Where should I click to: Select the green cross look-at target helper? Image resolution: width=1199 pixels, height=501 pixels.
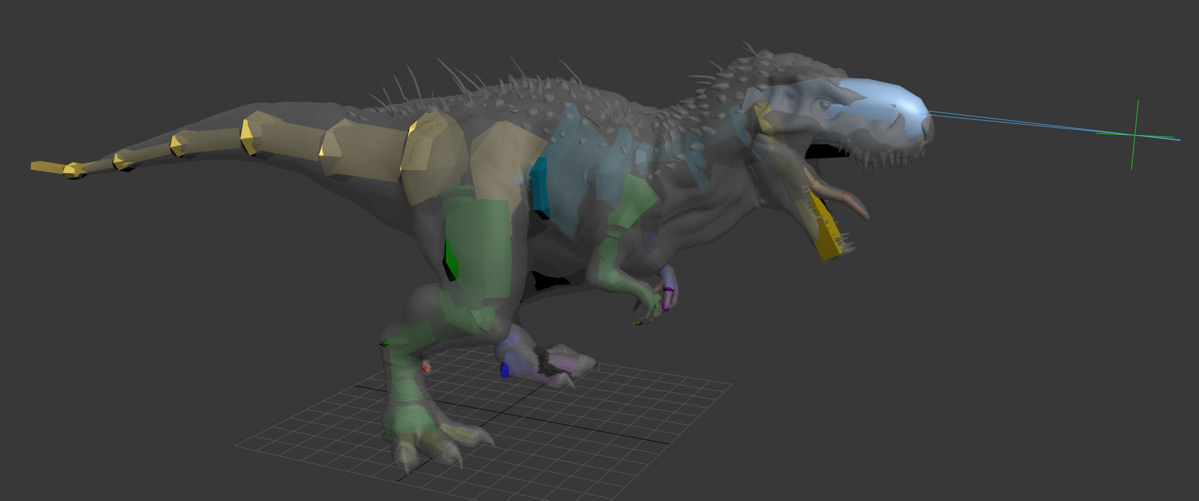coord(1136,134)
